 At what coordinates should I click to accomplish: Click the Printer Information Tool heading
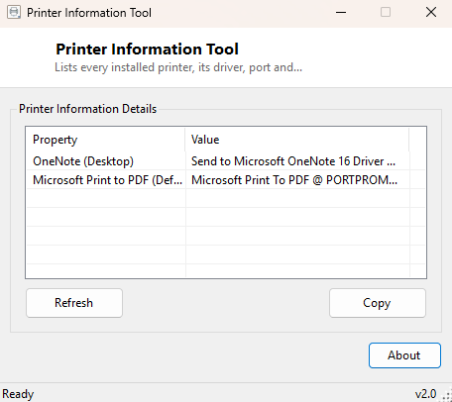click(x=147, y=50)
